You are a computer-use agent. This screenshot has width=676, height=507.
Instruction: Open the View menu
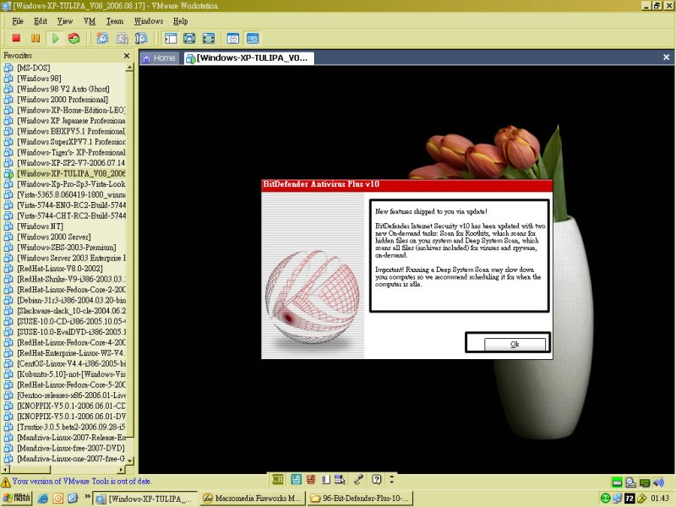tap(65, 21)
